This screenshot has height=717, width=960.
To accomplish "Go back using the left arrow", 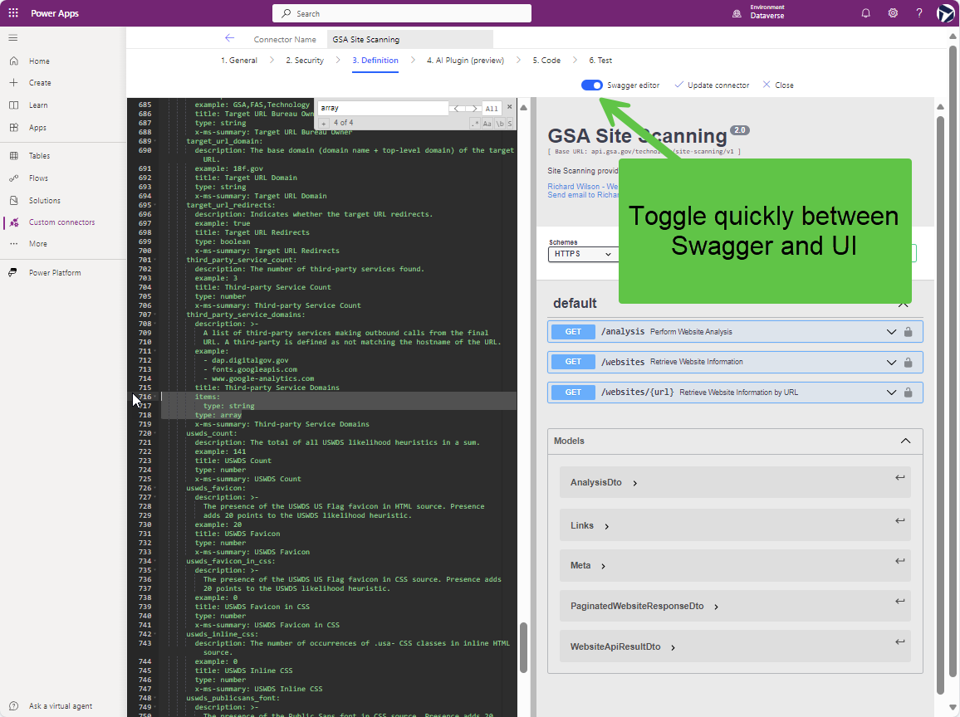I will pos(229,38).
